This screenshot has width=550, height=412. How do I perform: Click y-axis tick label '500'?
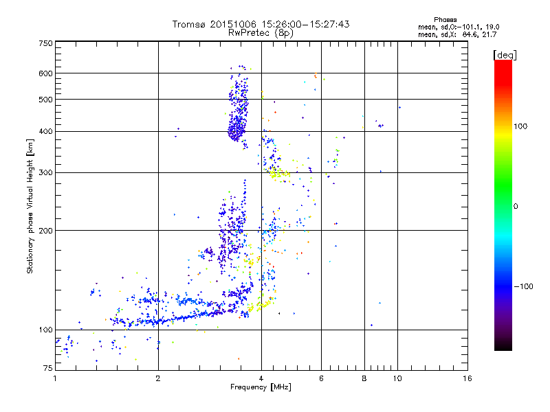[x=45, y=99]
